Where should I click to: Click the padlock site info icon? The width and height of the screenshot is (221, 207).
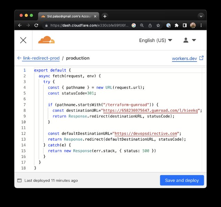pyautogui.click(x=46, y=26)
